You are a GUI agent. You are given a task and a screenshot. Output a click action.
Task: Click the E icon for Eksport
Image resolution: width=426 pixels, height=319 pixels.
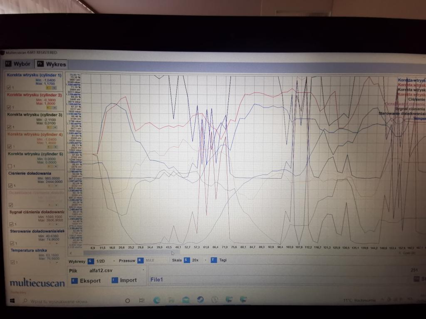(x=74, y=281)
